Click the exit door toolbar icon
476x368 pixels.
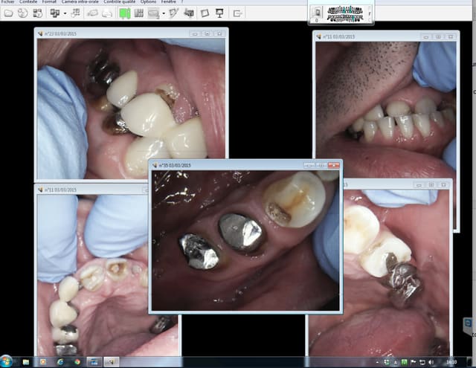[238, 13]
